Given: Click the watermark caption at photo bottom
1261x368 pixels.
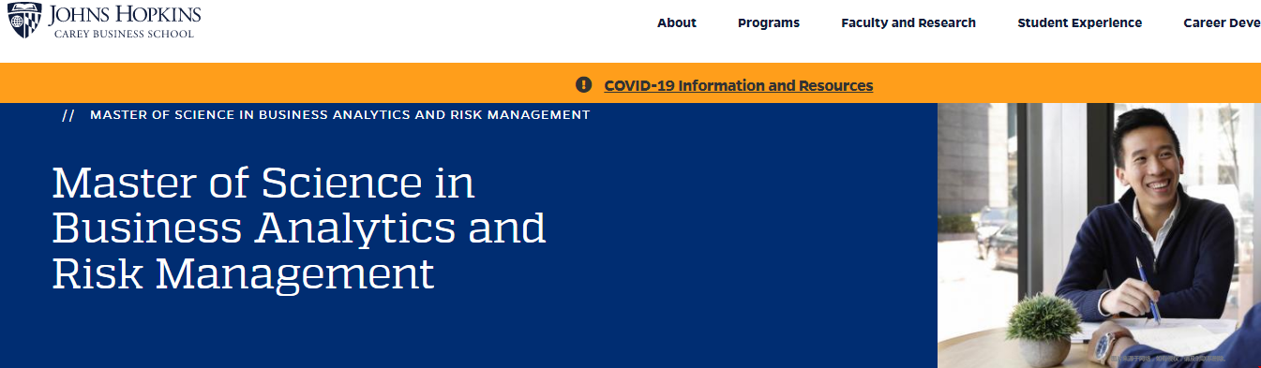Looking at the screenshot, I should (1167, 359).
